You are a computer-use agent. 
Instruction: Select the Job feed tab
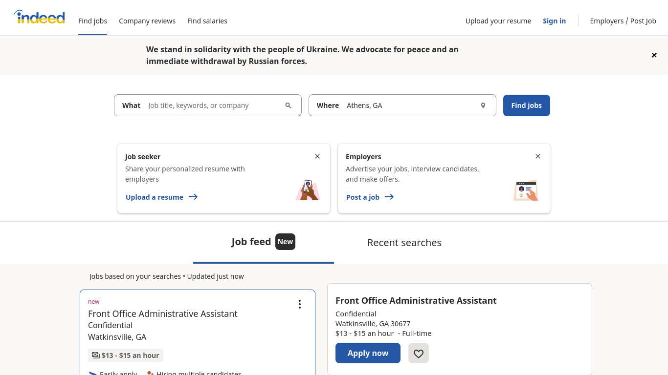click(264, 242)
